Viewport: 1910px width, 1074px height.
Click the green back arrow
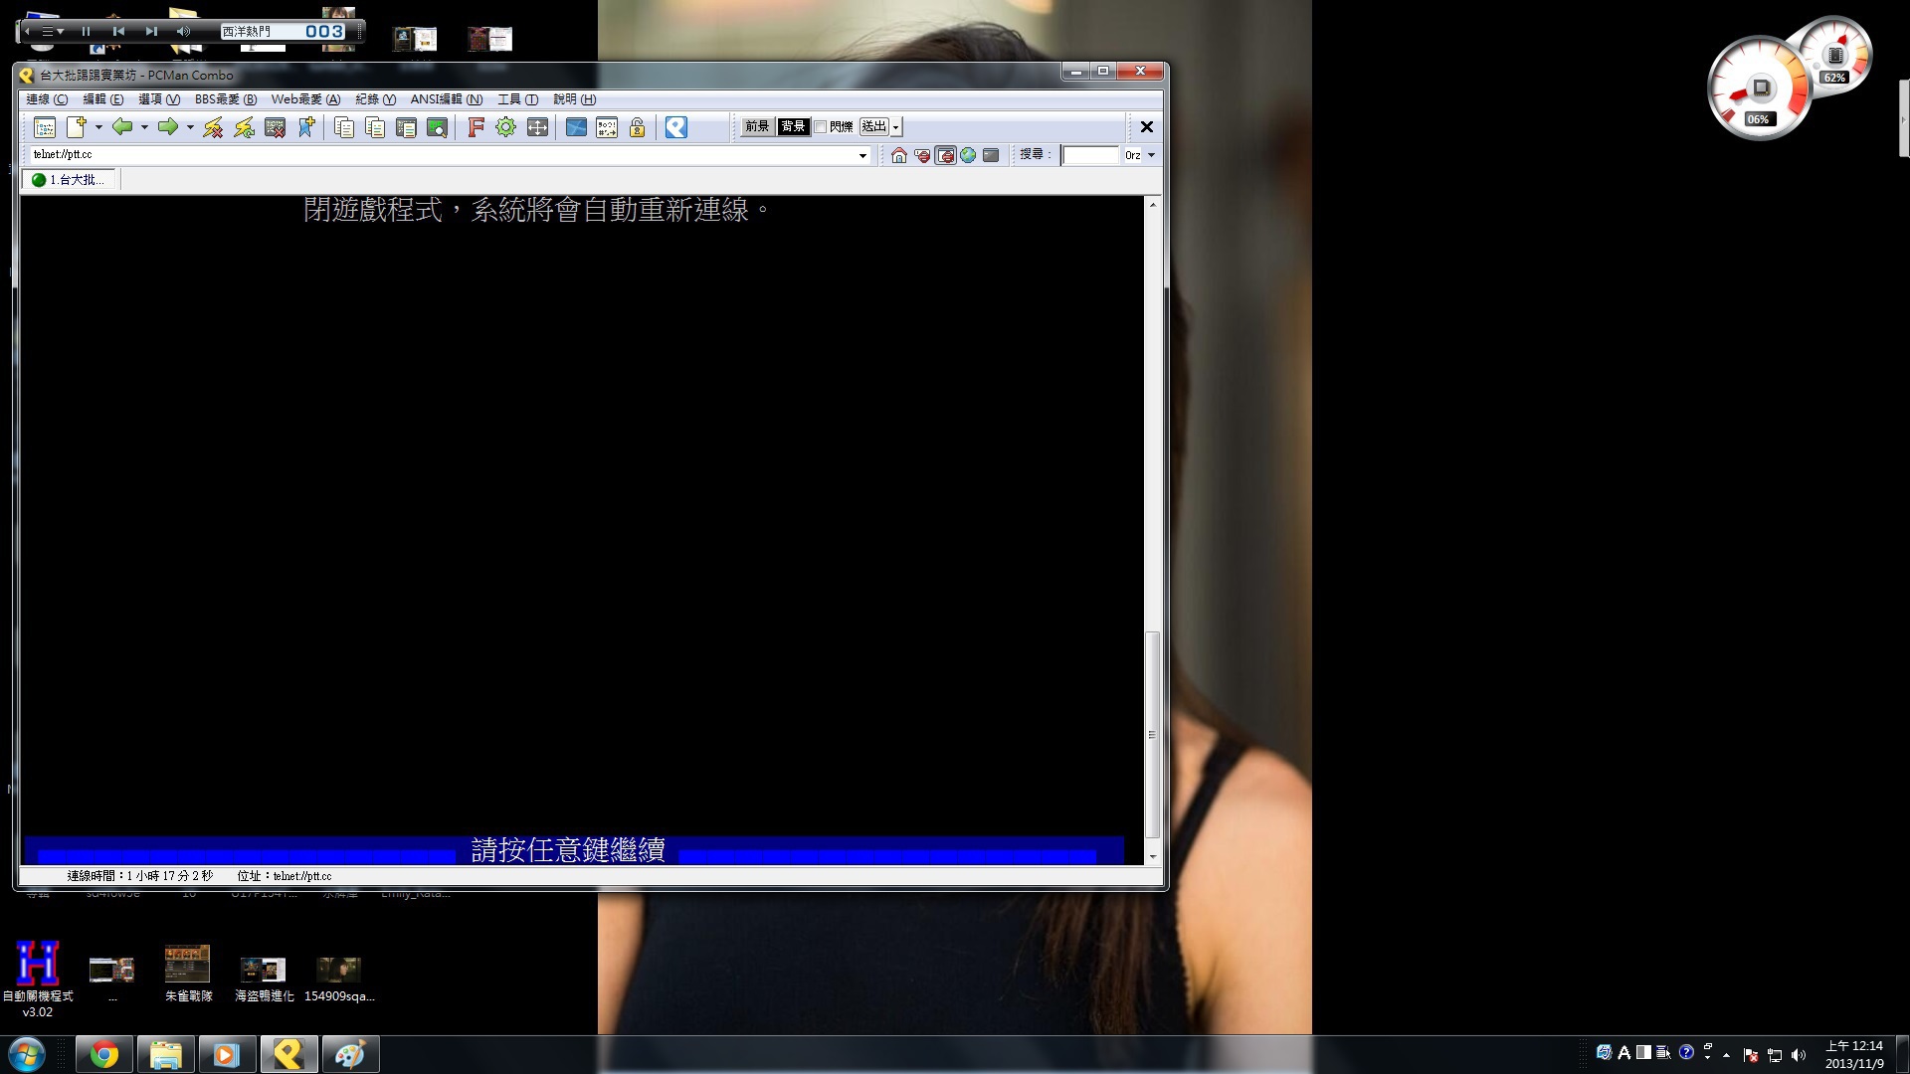coord(122,126)
